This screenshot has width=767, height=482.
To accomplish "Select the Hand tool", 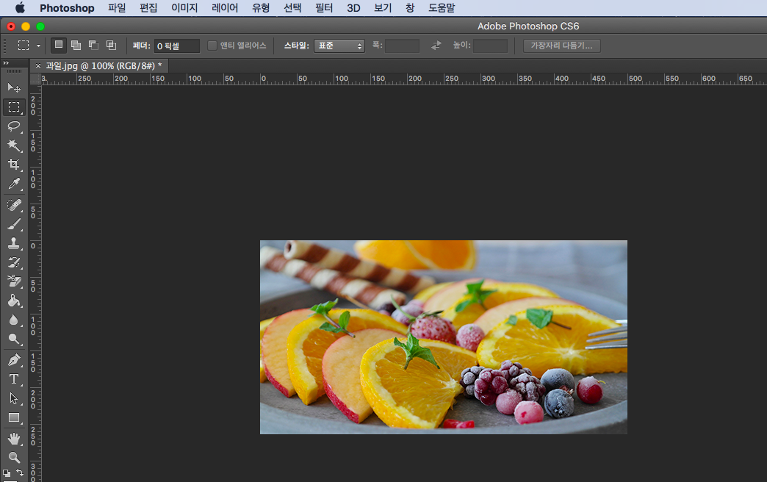I will click(14, 439).
